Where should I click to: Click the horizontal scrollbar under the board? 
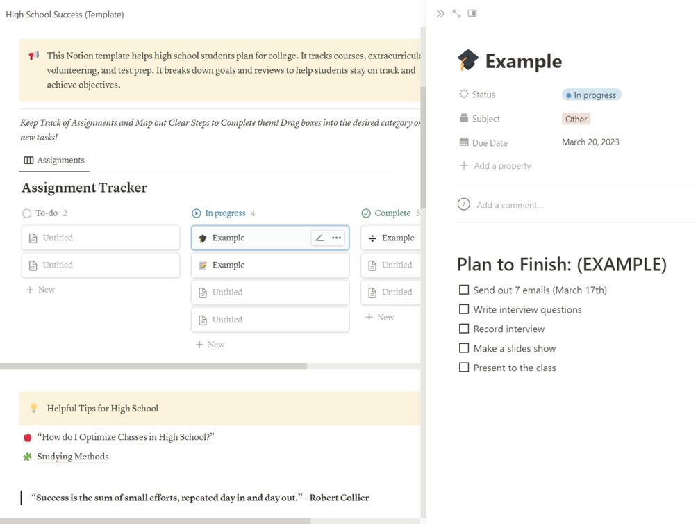[x=153, y=366]
